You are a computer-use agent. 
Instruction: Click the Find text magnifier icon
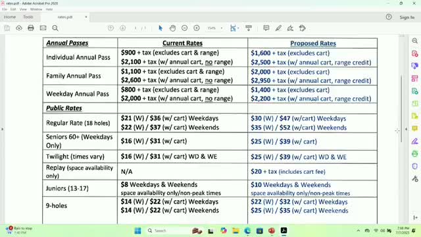point(55,28)
